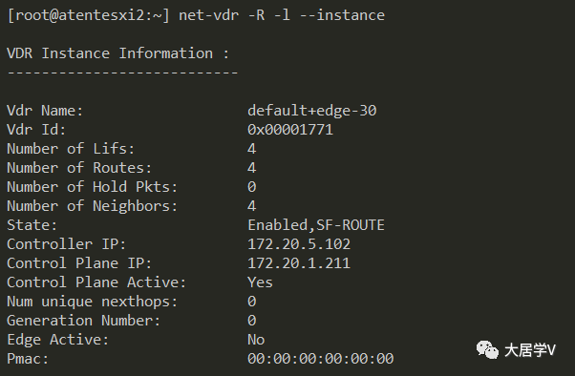The width and height of the screenshot is (575, 376).
Task: Click the WeChat logo watermark icon
Action: 487,350
